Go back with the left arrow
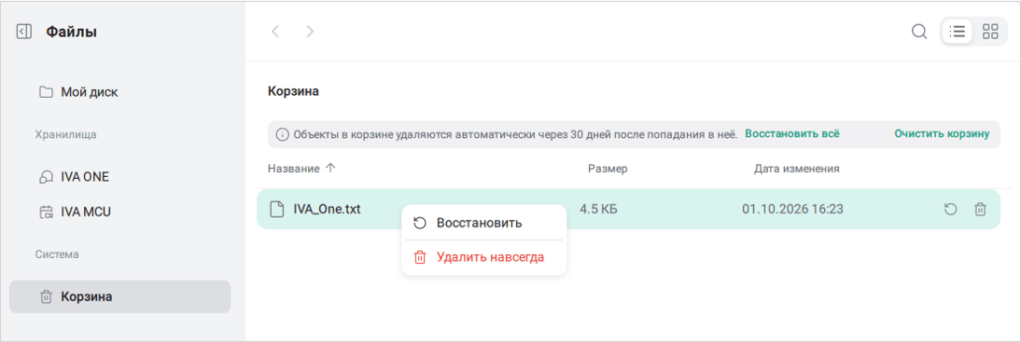 tap(275, 31)
